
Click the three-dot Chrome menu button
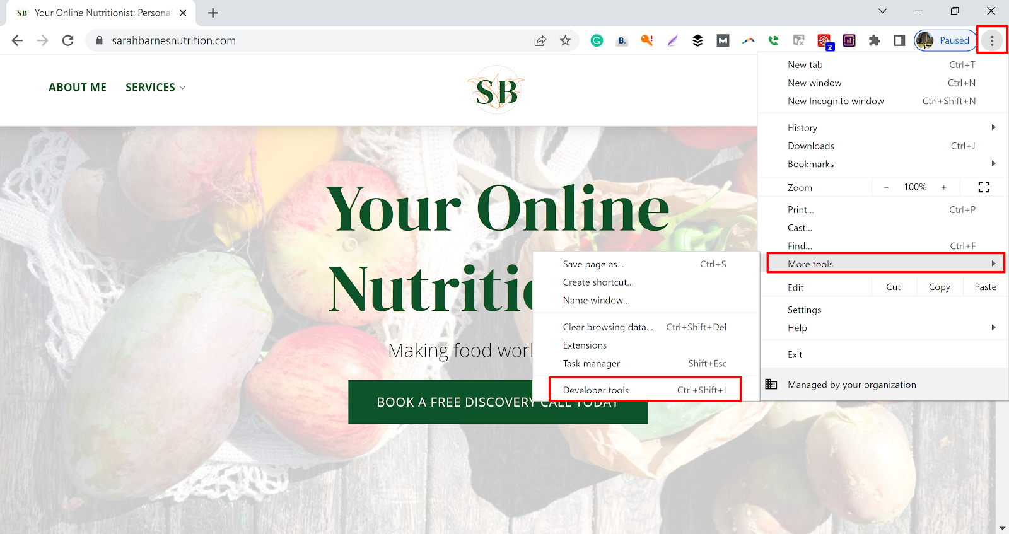(992, 40)
